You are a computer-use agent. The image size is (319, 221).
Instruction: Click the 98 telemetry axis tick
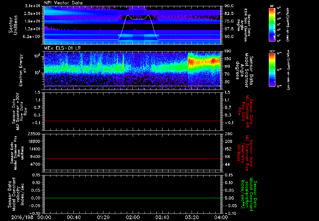[227, 157]
